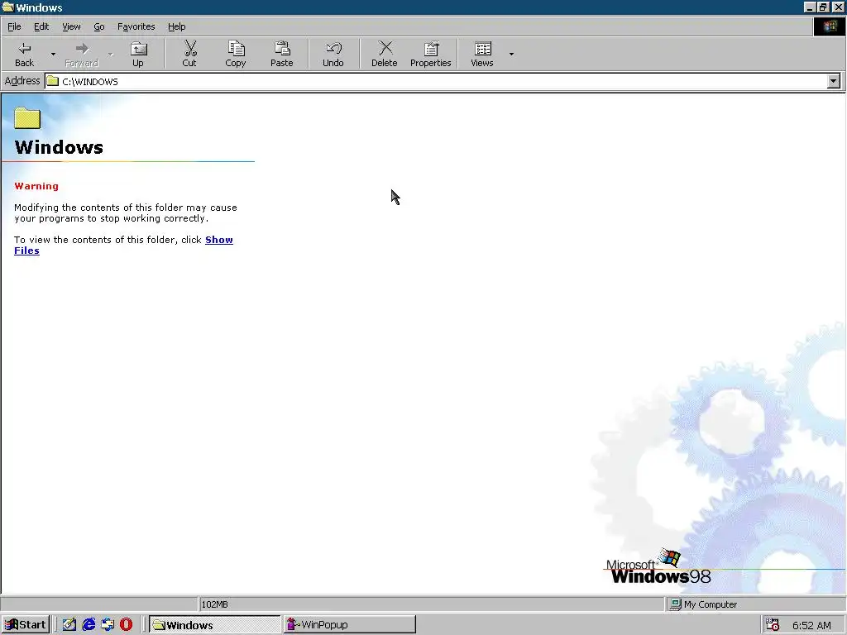
Task: Open the View menu
Action: [71, 26]
